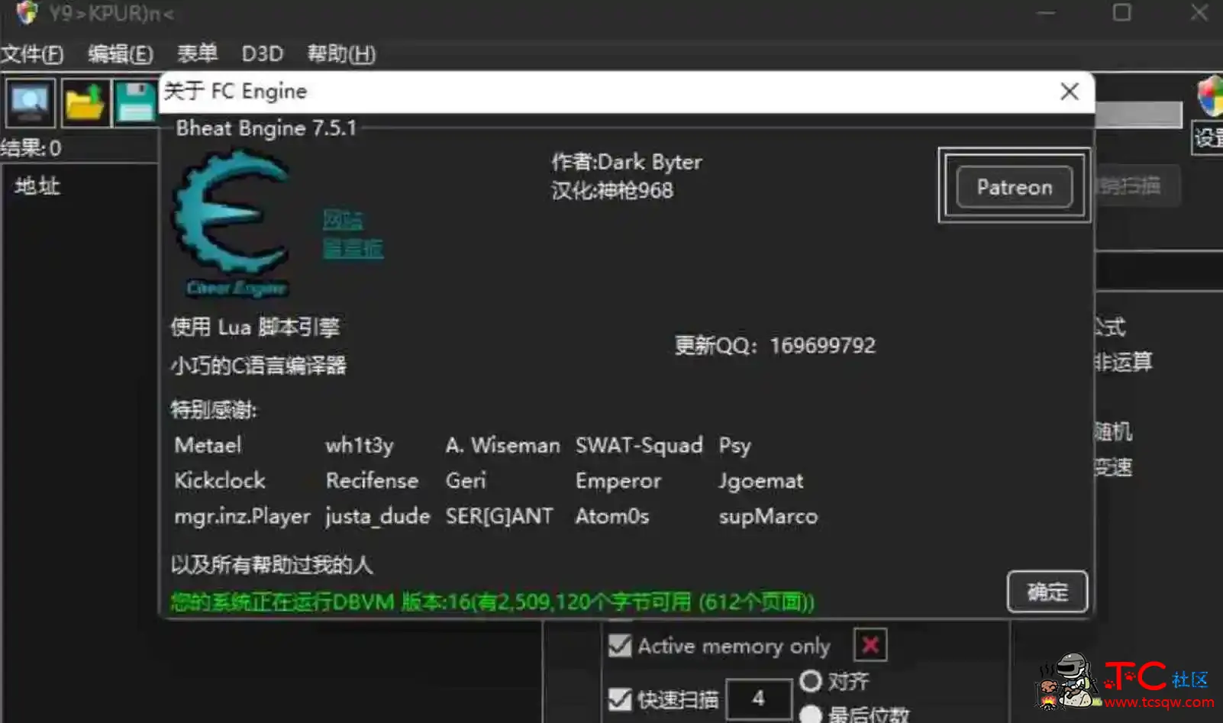
Task: Click the name mgr.inz.Player in credits
Action: (x=242, y=517)
